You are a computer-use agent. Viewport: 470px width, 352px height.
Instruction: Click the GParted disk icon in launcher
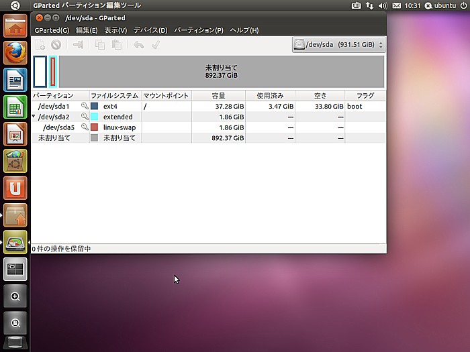click(15, 242)
